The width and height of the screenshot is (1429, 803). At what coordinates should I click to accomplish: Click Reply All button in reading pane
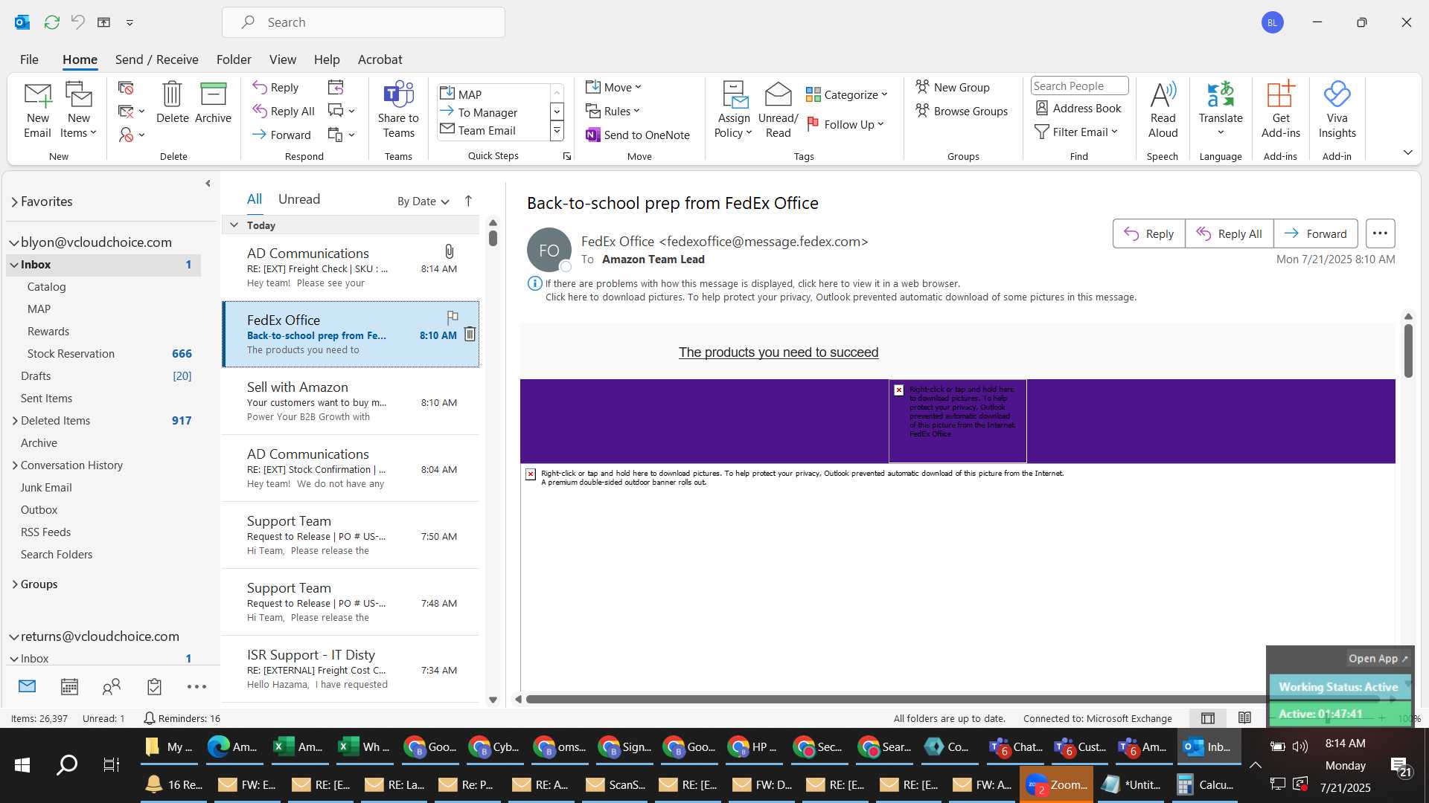[x=1229, y=233]
